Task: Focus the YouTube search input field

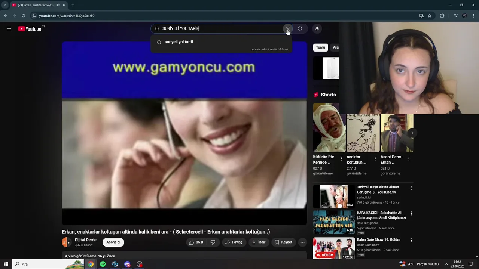Action: pyautogui.click(x=221, y=29)
